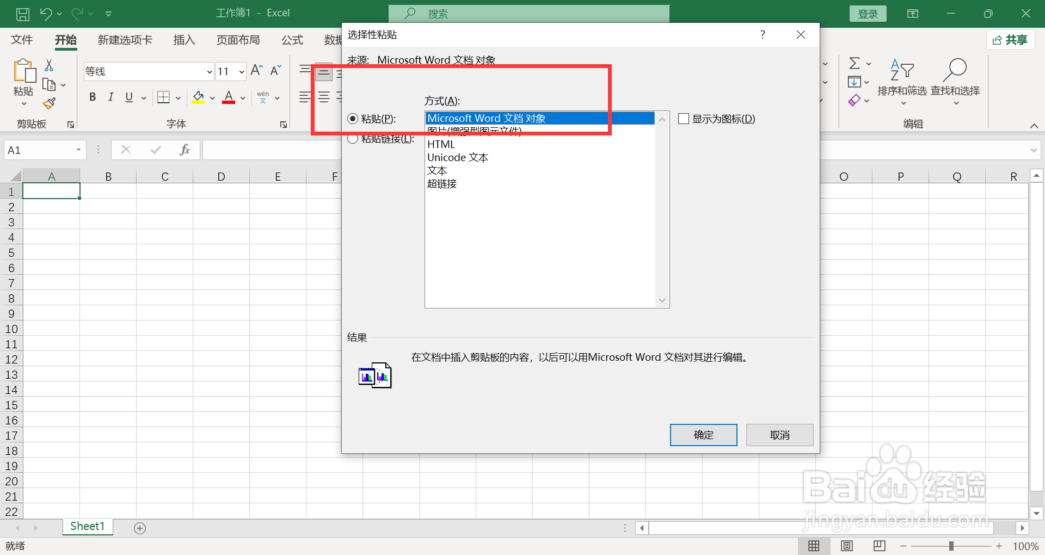The image size is (1045, 555).
Task: Open 查找和选择 find and select
Action: (955, 82)
